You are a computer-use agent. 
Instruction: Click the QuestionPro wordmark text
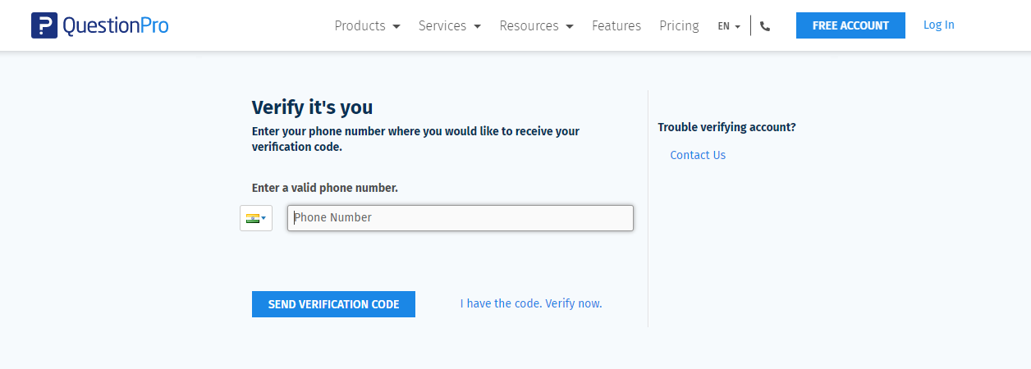[x=116, y=25]
